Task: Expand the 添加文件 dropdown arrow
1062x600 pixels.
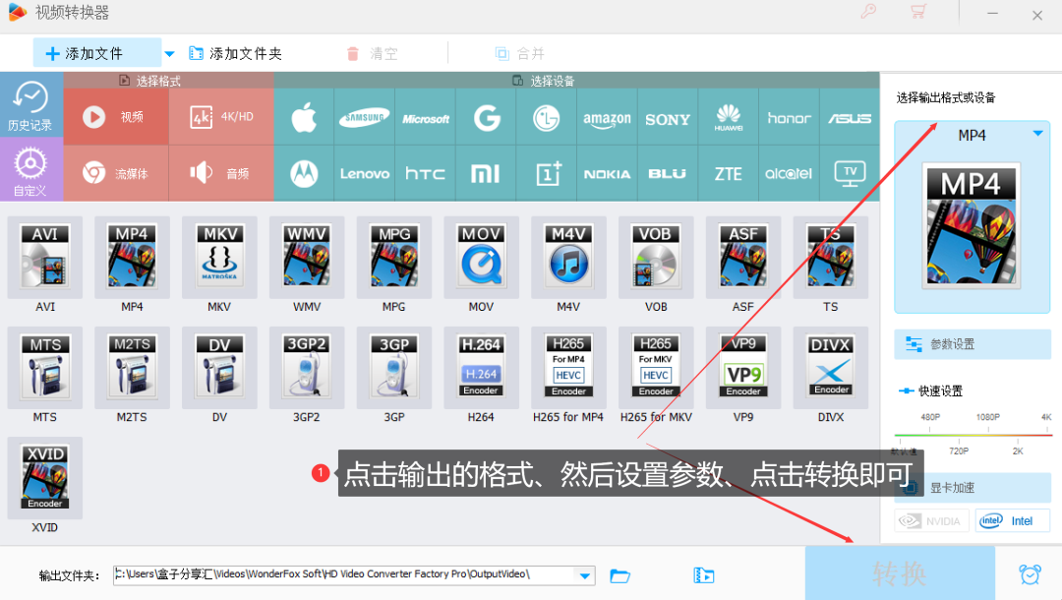Action: [x=169, y=53]
